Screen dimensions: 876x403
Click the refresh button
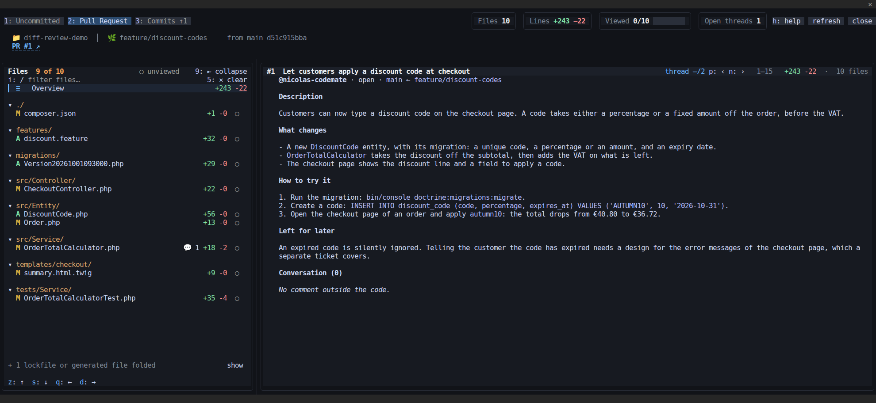(x=826, y=21)
